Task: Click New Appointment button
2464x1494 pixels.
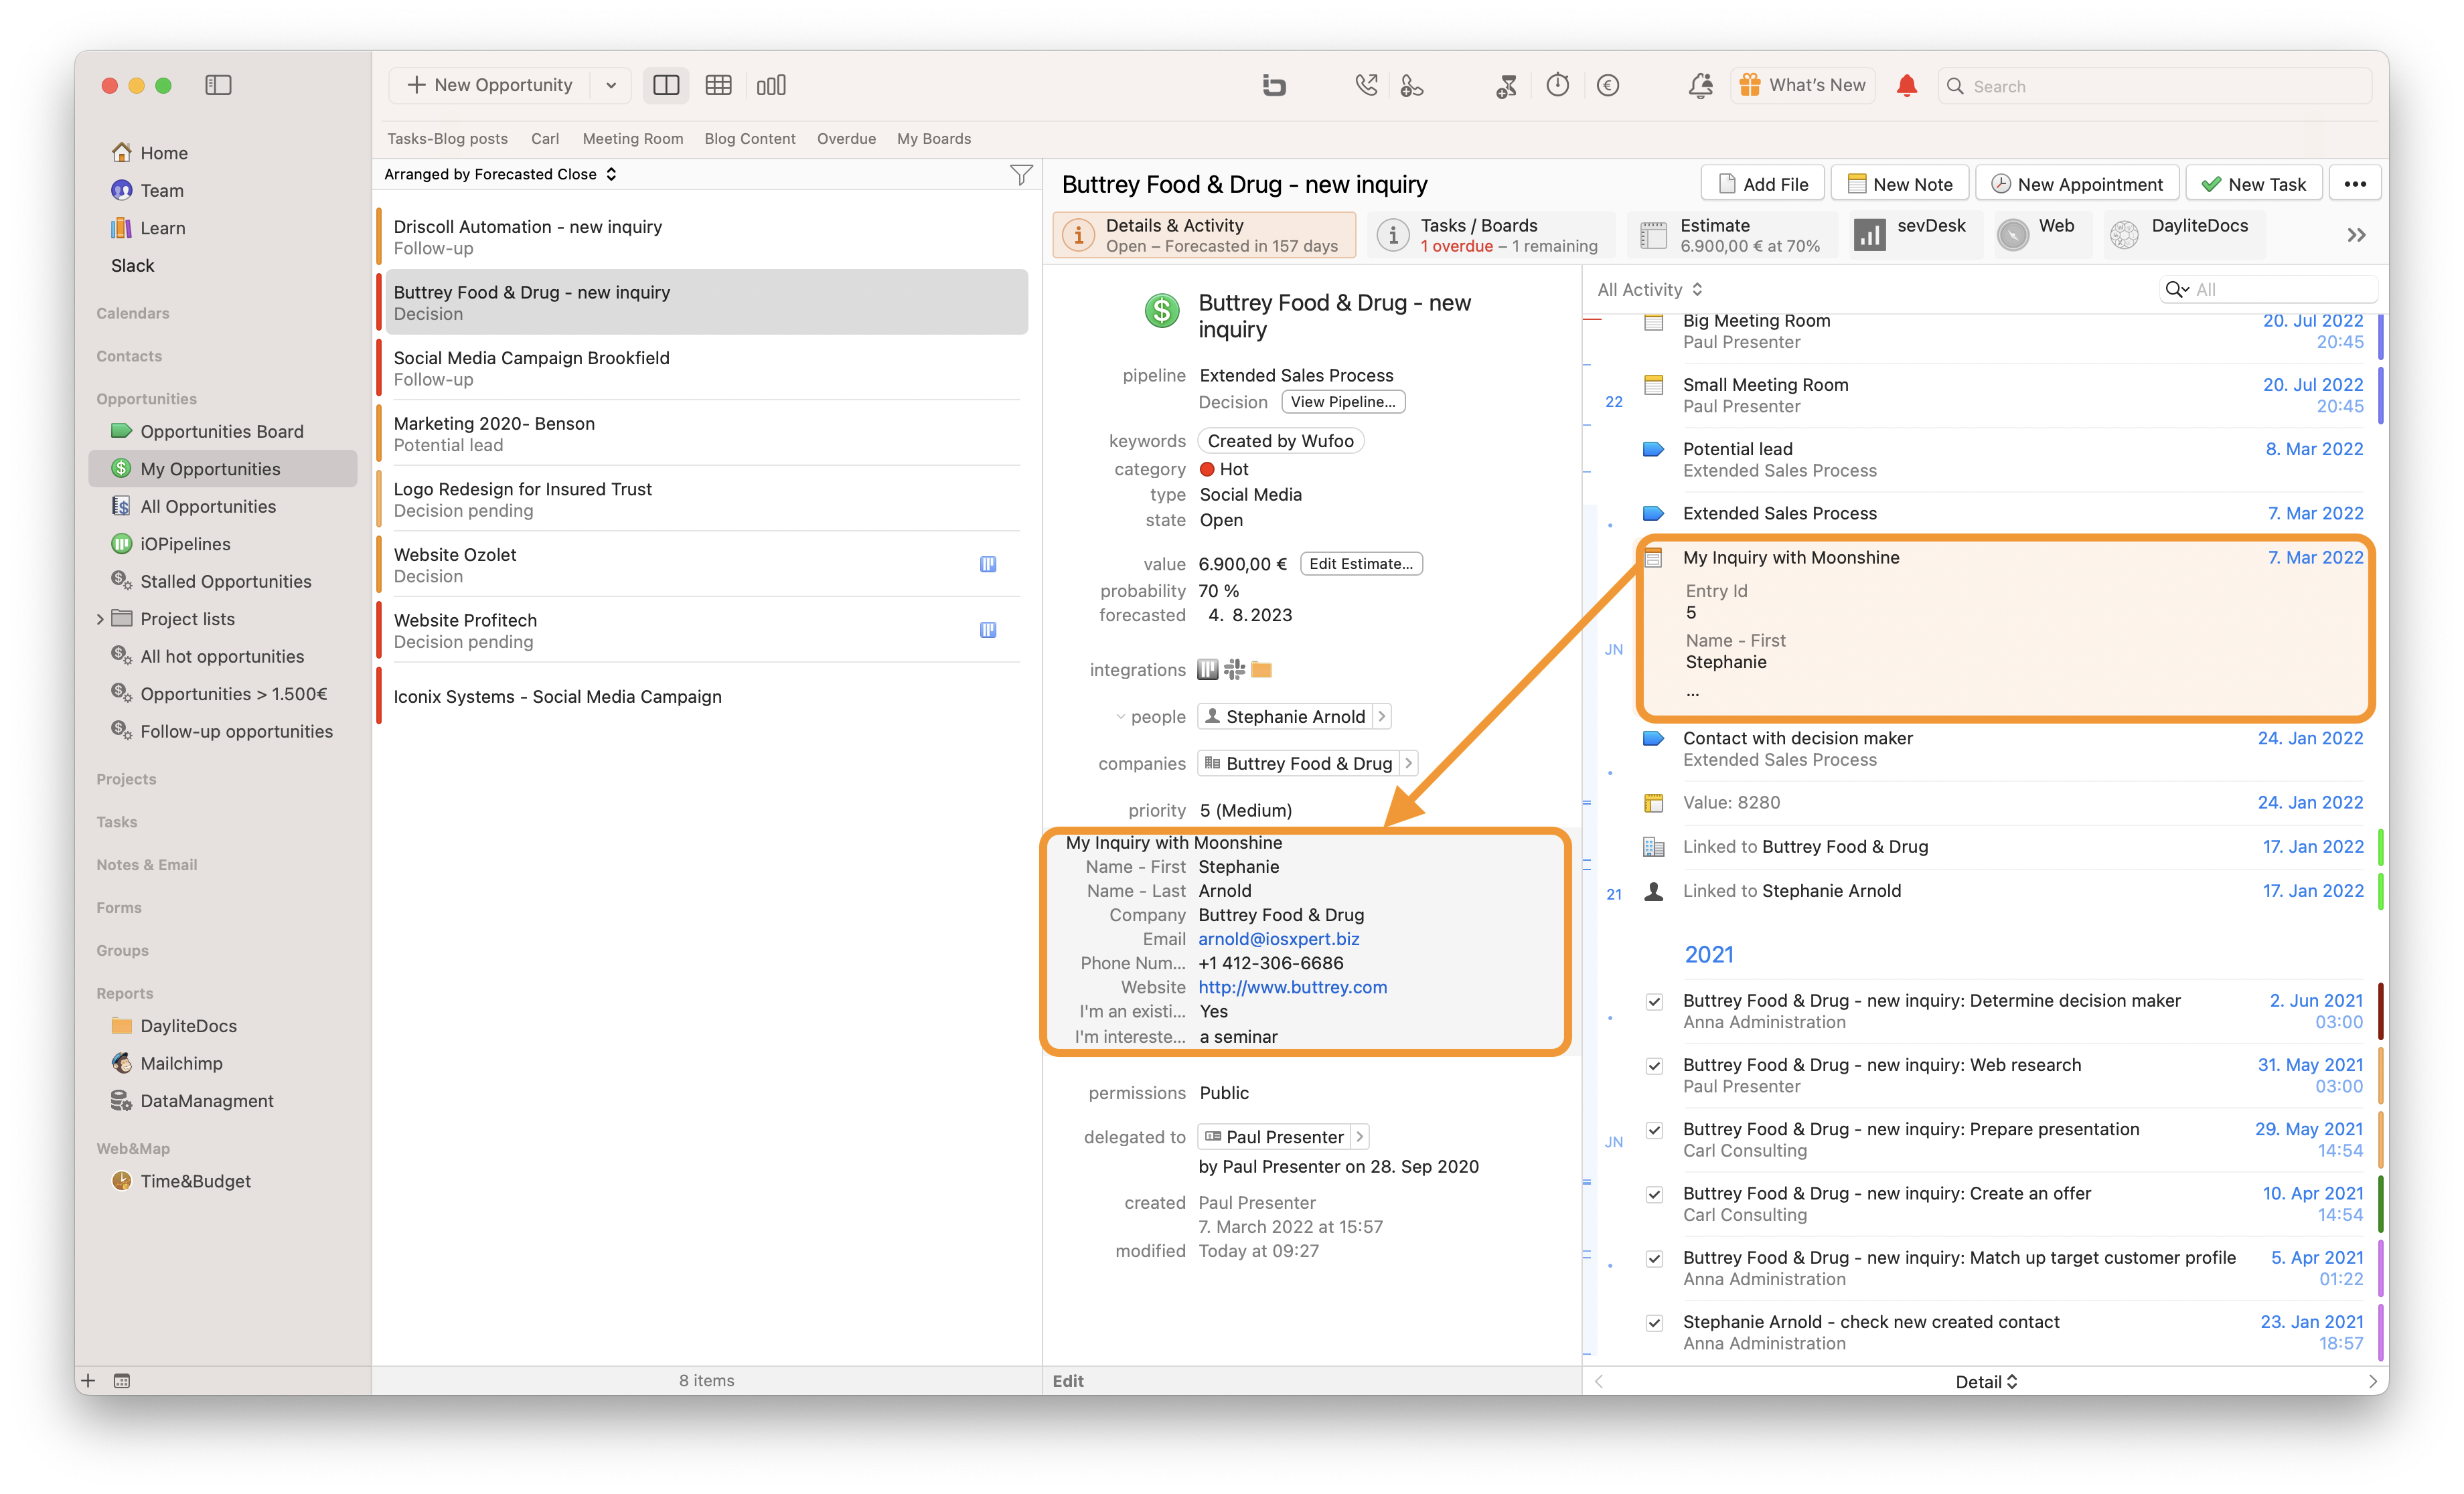Action: pyautogui.click(x=2077, y=184)
